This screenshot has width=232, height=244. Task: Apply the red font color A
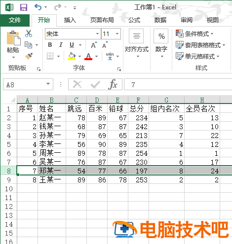click(88, 56)
